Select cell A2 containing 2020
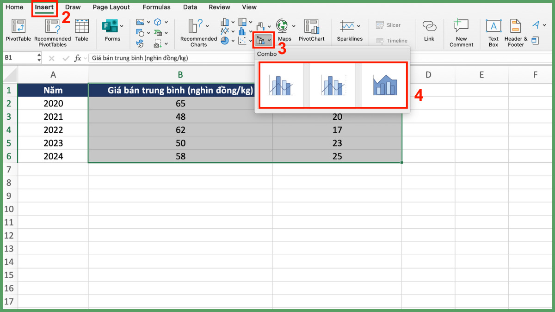 pyautogui.click(x=53, y=104)
